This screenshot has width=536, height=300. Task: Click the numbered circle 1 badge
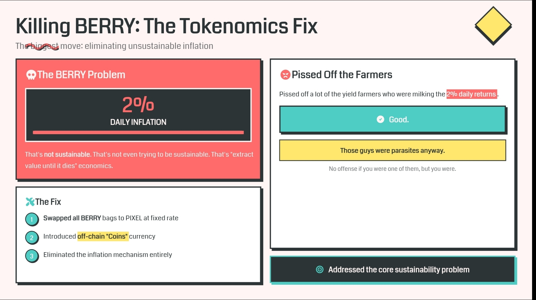(32, 219)
